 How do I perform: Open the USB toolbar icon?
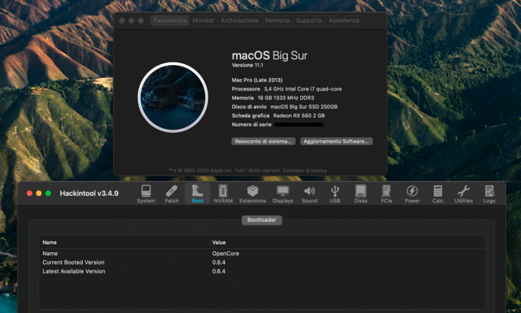point(335,194)
